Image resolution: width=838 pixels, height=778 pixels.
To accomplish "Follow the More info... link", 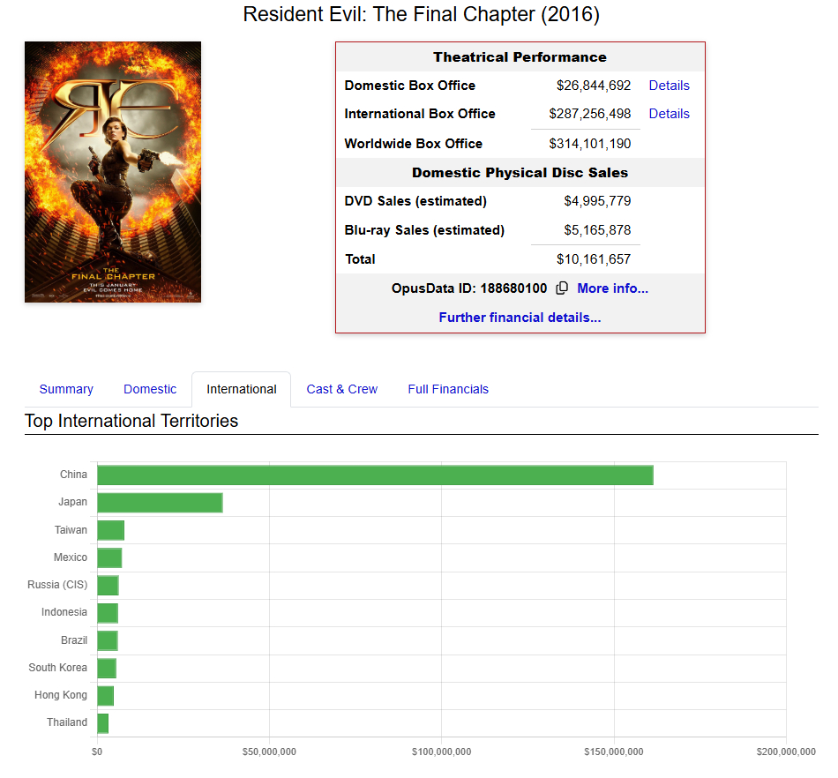I will click(x=612, y=288).
